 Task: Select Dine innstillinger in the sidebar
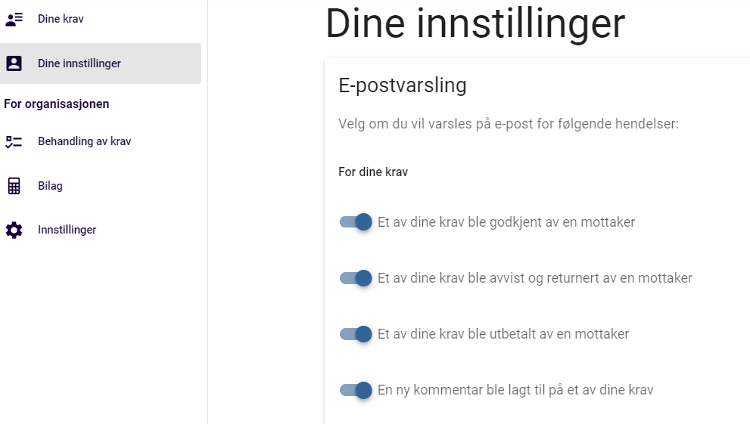pos(101,63)
